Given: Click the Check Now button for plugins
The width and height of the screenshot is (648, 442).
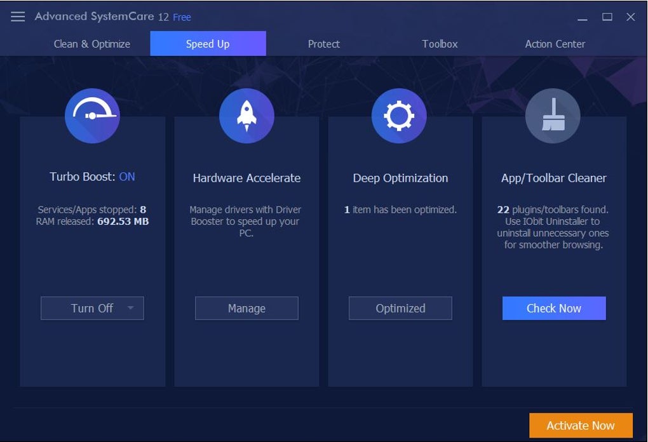Looking at the screenshot, I should click(x=553, y=308).
